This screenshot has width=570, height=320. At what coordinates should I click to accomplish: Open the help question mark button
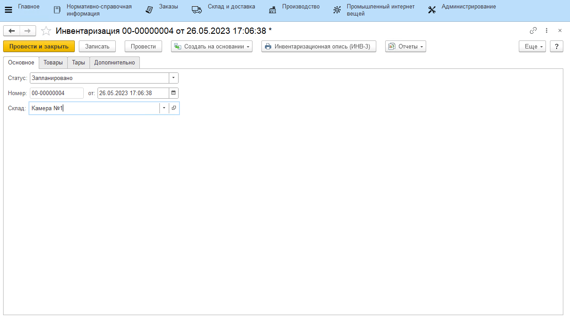[x=557, y=46]
